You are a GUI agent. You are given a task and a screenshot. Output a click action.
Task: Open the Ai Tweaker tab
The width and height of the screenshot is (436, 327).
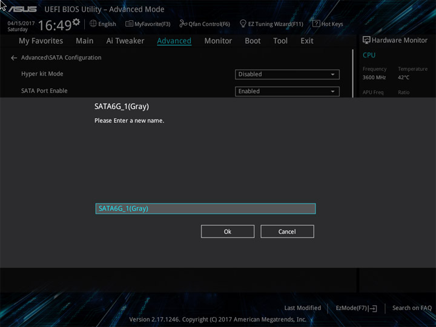pyautogui.click(x=125, y=41)
